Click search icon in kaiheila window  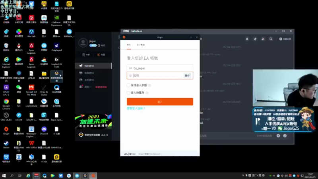(271, 39)
